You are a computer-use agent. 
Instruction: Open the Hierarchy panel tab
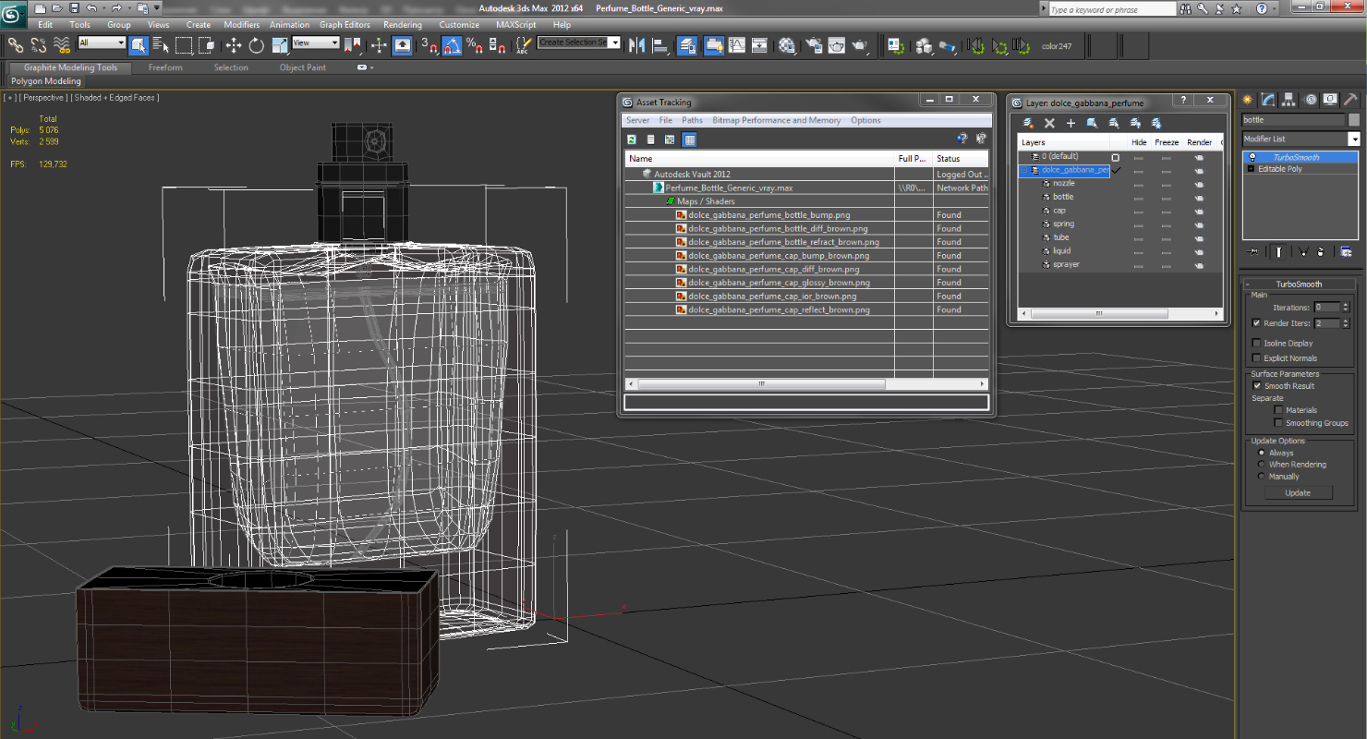[x=1289, y=100]
